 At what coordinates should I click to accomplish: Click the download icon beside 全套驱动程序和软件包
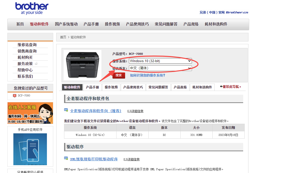[66, 110]
